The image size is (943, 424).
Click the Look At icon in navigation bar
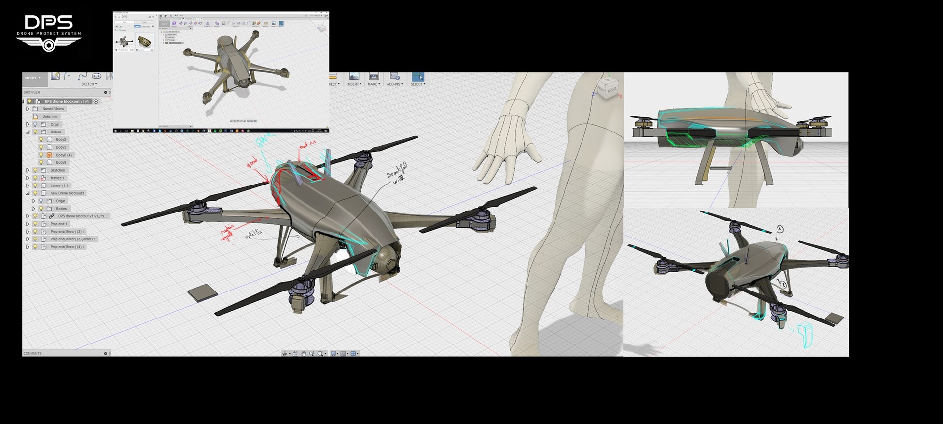pos(295,354)
